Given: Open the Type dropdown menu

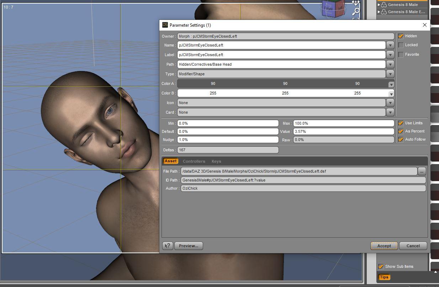Looking at the screenshot, I should (x=390, y=74).
